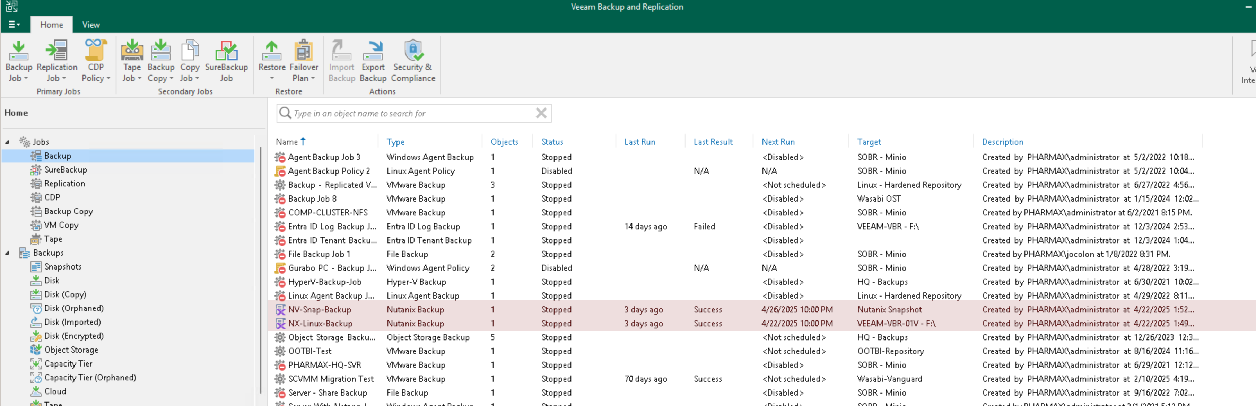Select the Home ribbon tab
This screenshot has width=1256, height=406.
[x=51, y=25]
